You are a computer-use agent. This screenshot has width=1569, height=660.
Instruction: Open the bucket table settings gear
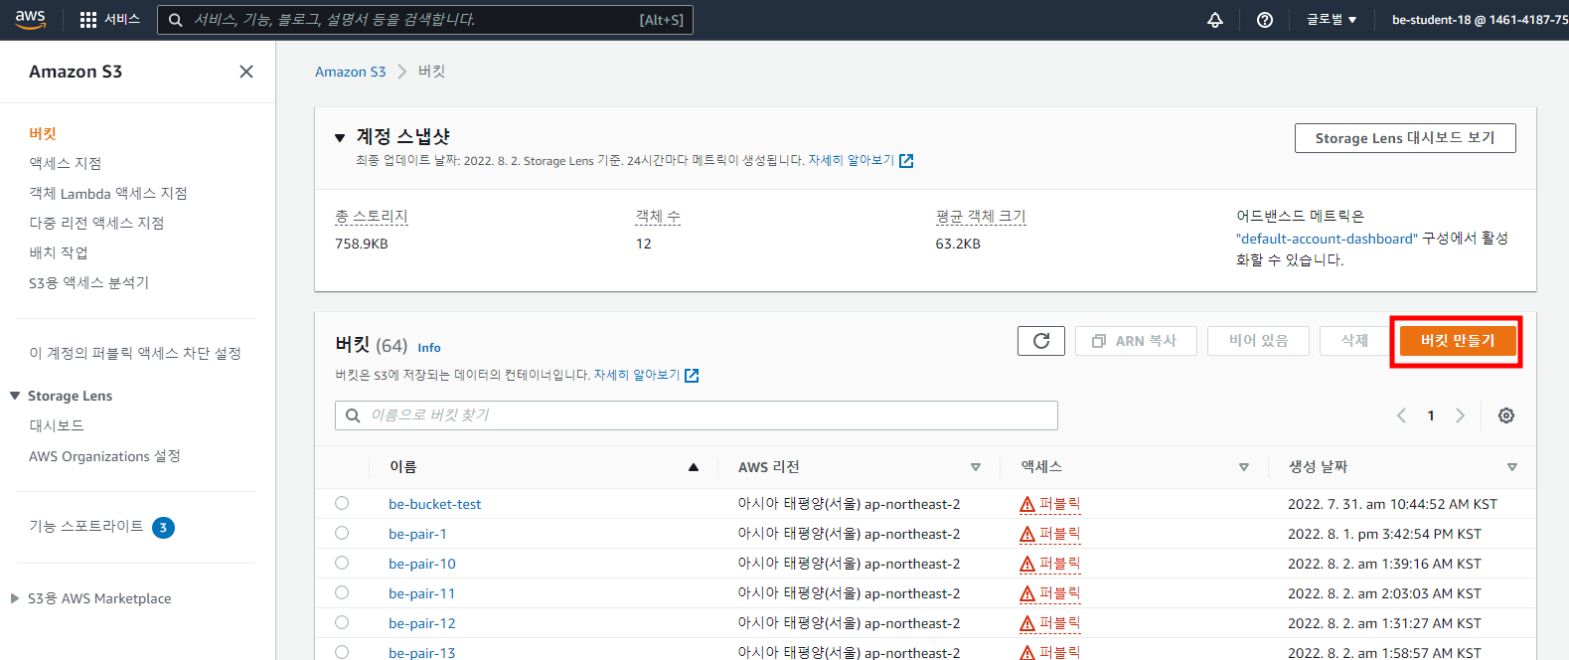[x=1506, y=415]
